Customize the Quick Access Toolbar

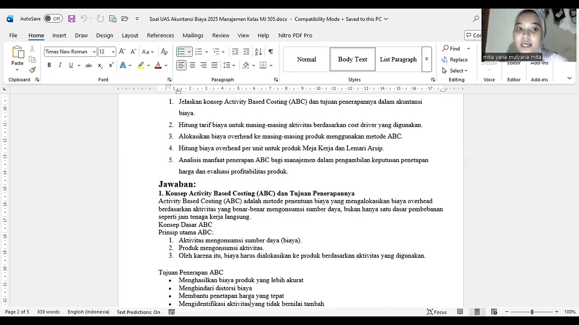click(x=137, y=19)
